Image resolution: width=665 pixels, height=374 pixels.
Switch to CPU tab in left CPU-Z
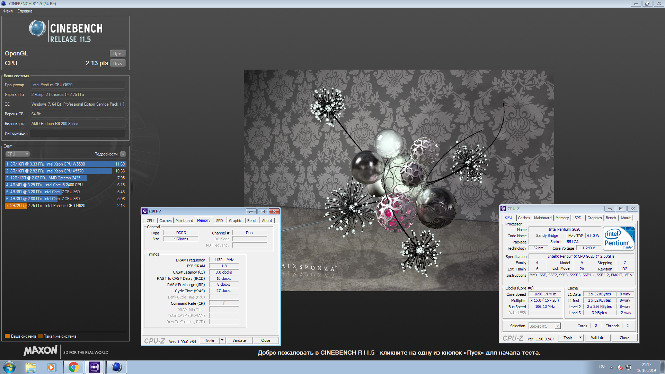tap(150, 221)
